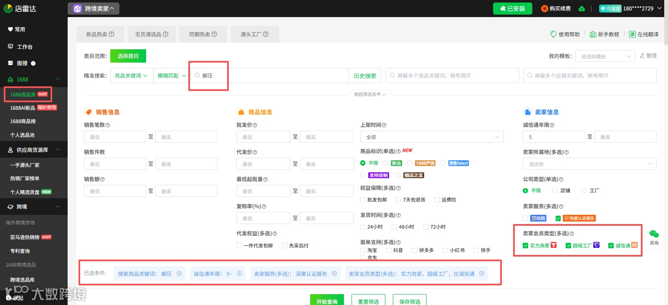Open the 卖家所属地 select dropdown

pos(590,164)
